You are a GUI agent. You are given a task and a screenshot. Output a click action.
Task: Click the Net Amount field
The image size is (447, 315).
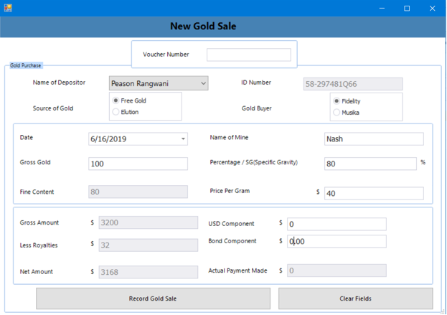149,272
